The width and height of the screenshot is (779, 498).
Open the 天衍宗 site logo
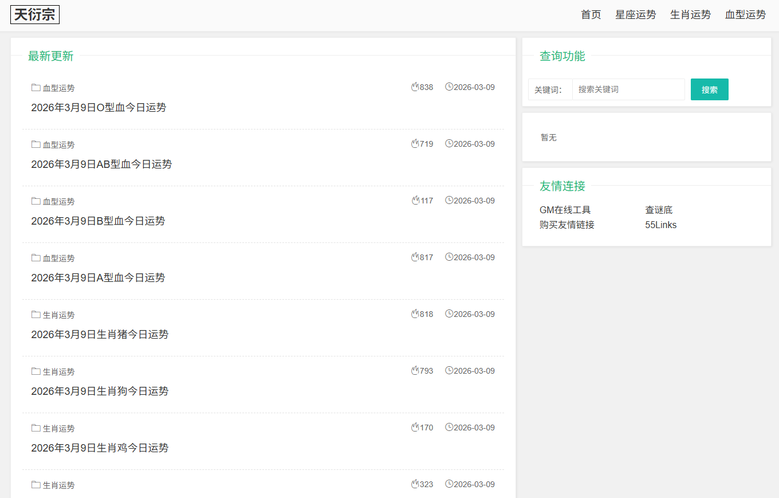click(35, 15)
